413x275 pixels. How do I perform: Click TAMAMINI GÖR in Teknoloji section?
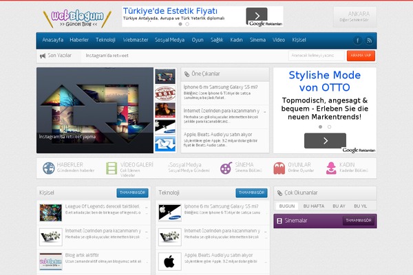coord(251,193)
